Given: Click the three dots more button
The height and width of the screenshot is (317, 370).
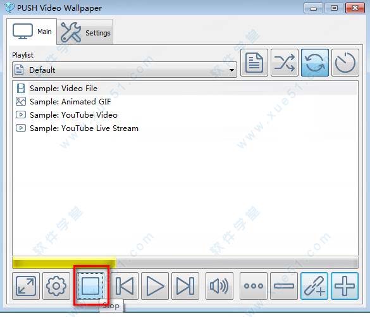Looking at the screenshot, I should tap(254, 286).
